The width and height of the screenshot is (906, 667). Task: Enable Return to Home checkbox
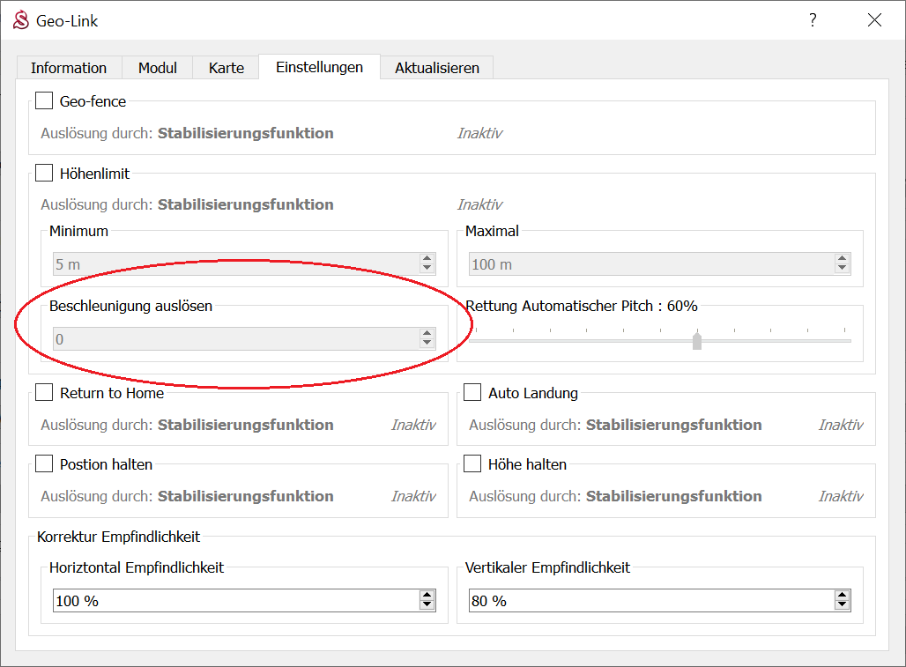point(44,393)
